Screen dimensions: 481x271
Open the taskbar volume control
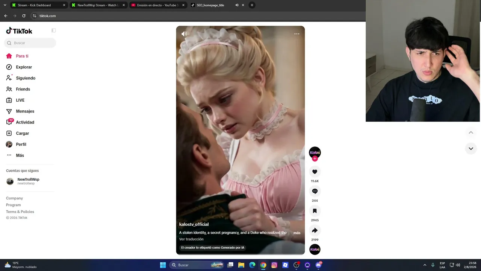[458, 265]
